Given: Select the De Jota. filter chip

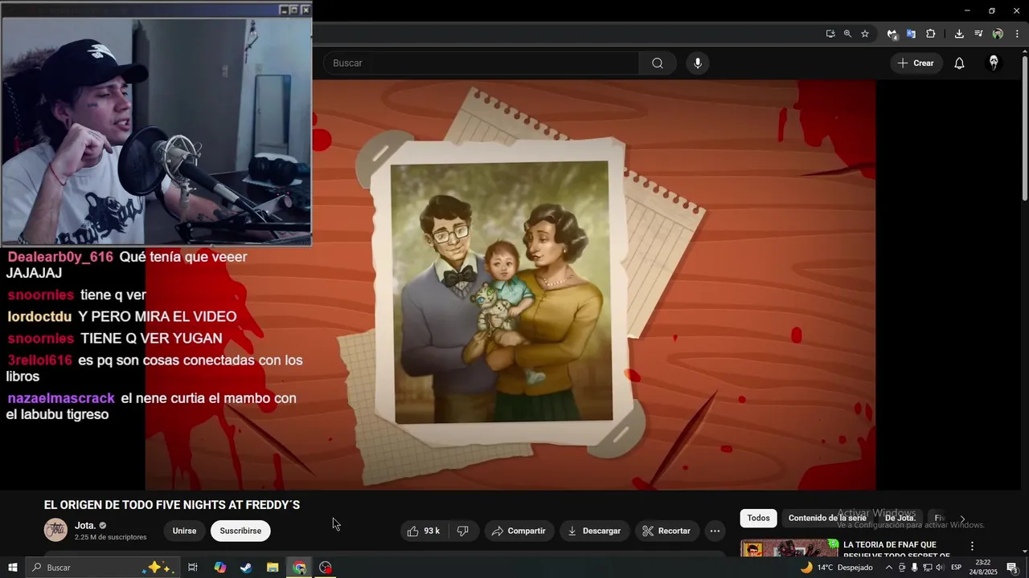Looking at the screenshot, I should [x=900, y=519].
